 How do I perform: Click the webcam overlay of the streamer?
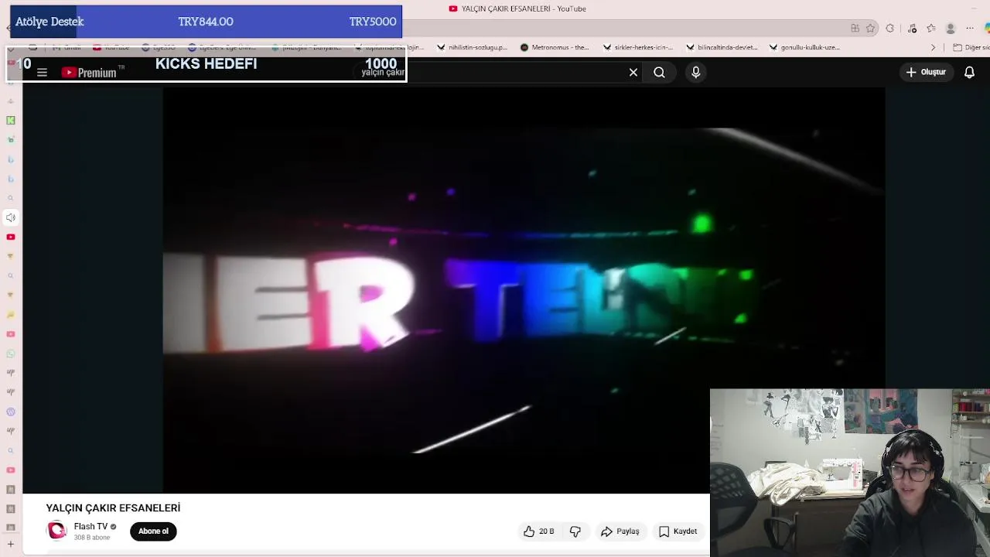850,473
